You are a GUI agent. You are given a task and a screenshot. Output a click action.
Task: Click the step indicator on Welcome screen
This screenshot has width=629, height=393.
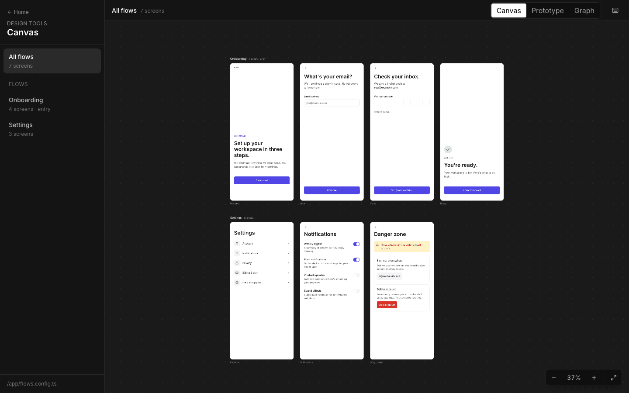pos(236,68)
